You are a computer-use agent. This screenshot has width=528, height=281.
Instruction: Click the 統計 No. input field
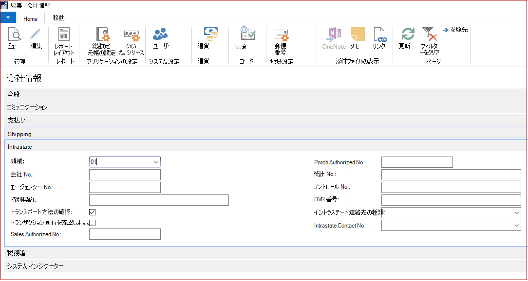pyautogui.click(x=451, y=175)
